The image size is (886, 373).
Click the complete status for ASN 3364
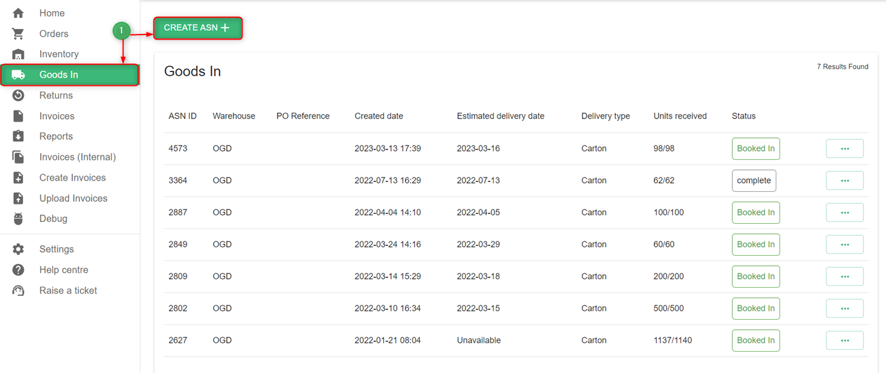(x=754, y=181)
